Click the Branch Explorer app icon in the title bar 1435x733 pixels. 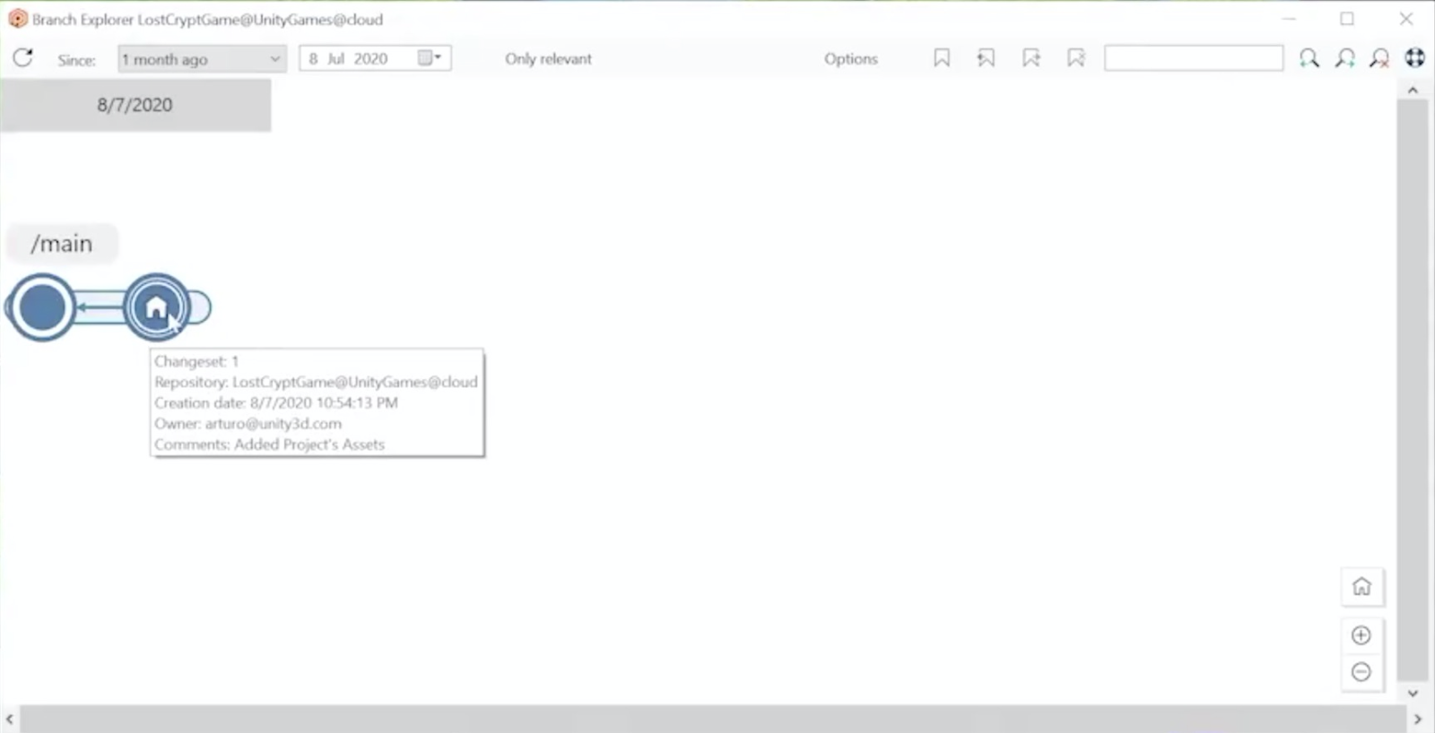click(x=17, y=19)
